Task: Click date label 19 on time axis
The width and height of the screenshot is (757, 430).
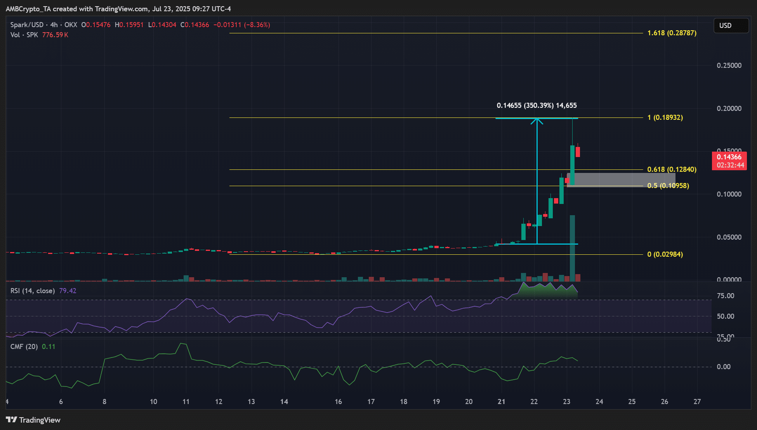Action: coord(436,402)
